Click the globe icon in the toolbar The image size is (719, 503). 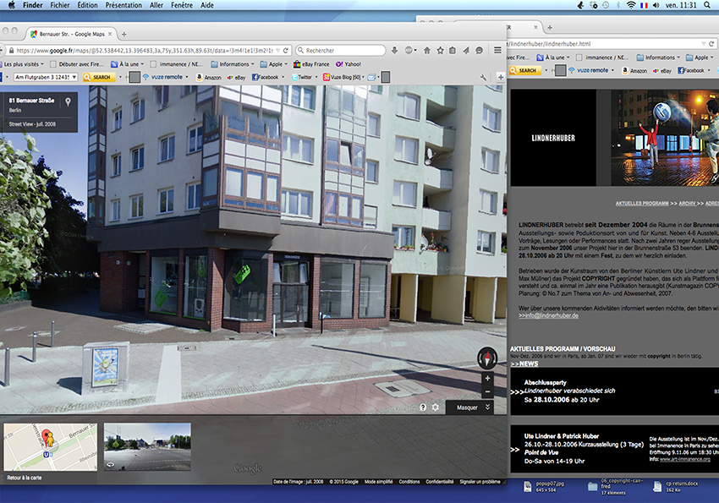point(409,51)
